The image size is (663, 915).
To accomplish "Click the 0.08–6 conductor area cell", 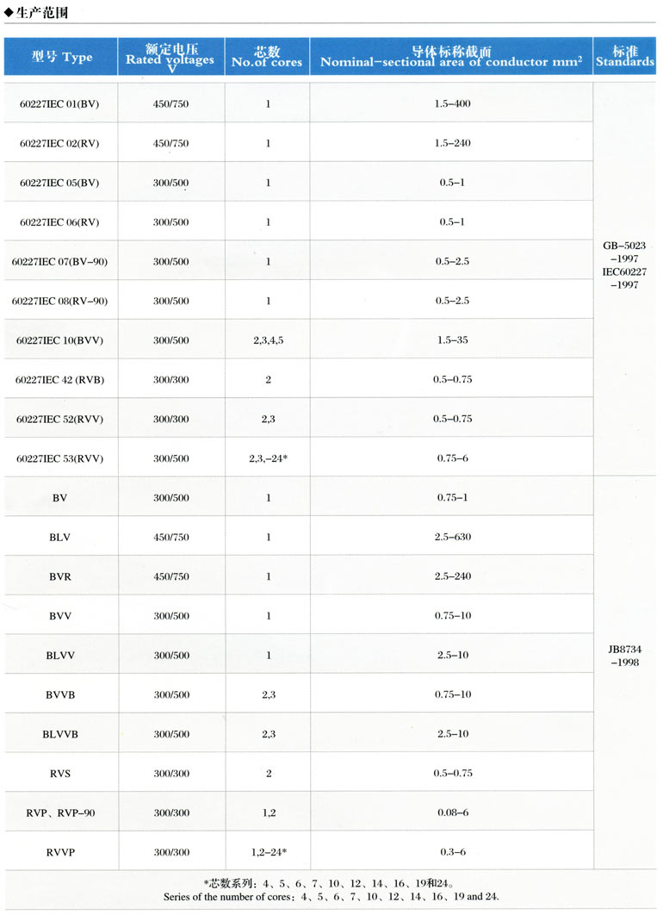I will coord(453,812).
